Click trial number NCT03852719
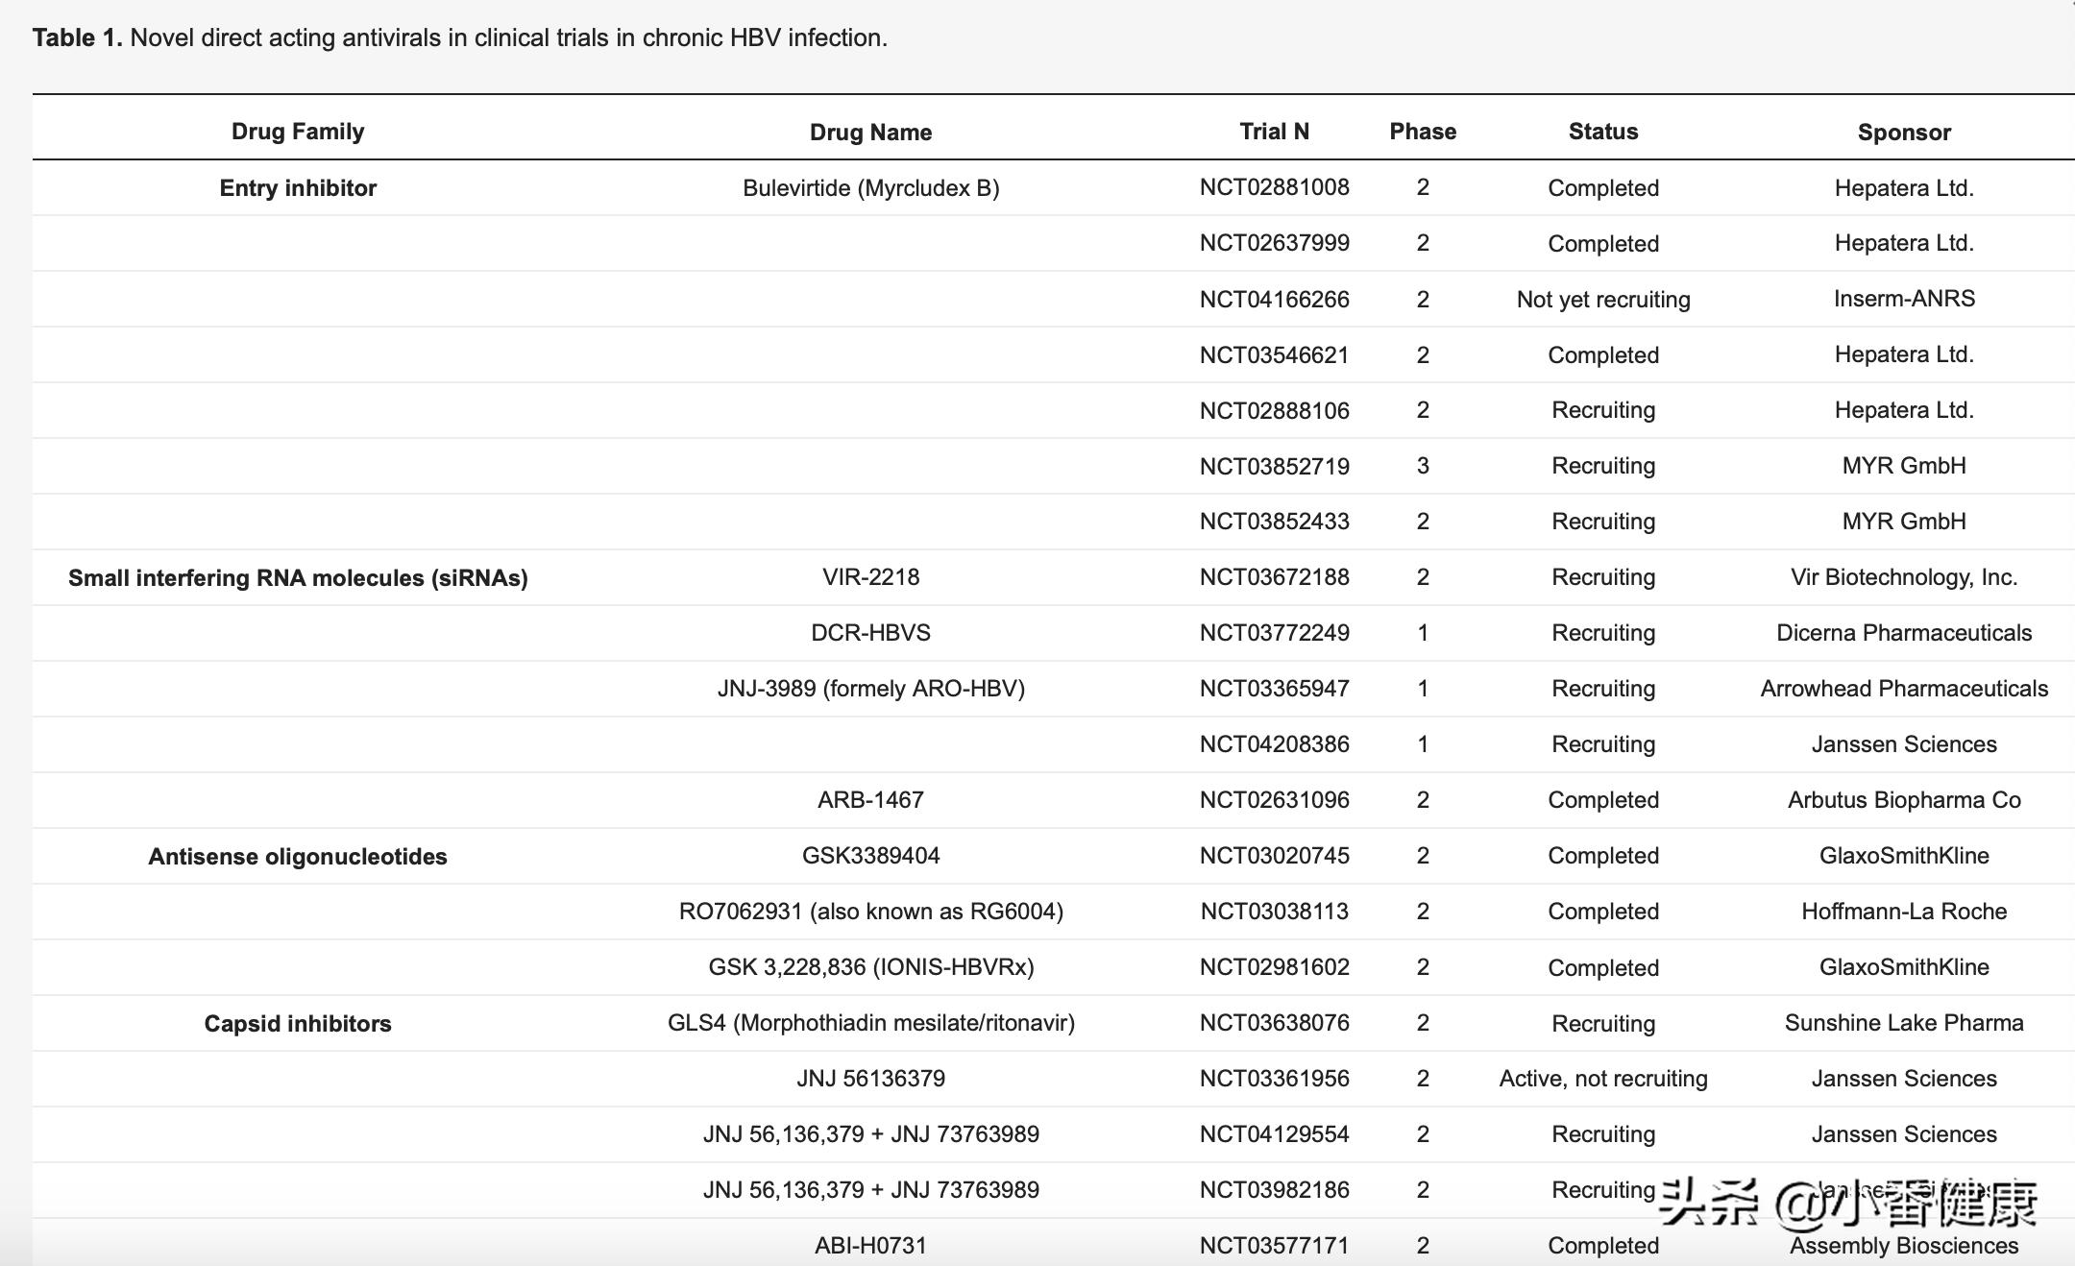Screen dimensions: 2075x1266 point(1274,466)
